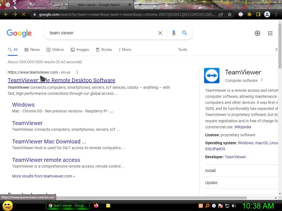Open the smiley face start button
The image size is (282, 211).
[7, 206]
